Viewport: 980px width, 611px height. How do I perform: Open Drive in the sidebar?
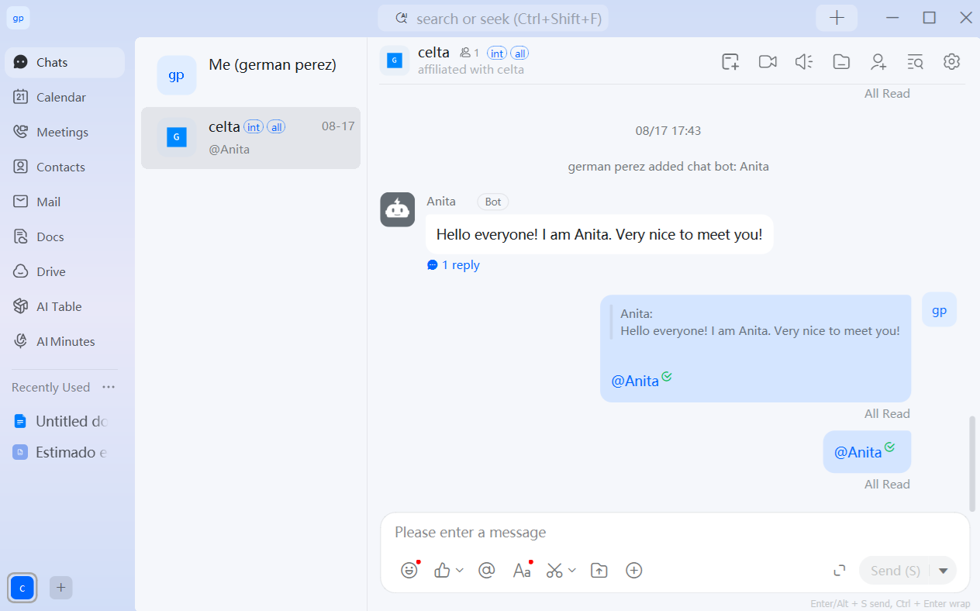(x=64, y=271)
